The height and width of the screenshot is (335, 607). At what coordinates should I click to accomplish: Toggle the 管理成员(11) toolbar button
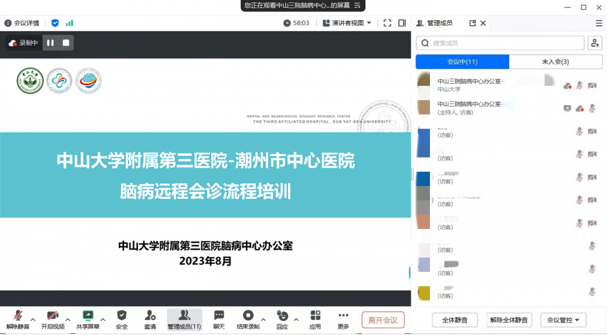point(185,320)
